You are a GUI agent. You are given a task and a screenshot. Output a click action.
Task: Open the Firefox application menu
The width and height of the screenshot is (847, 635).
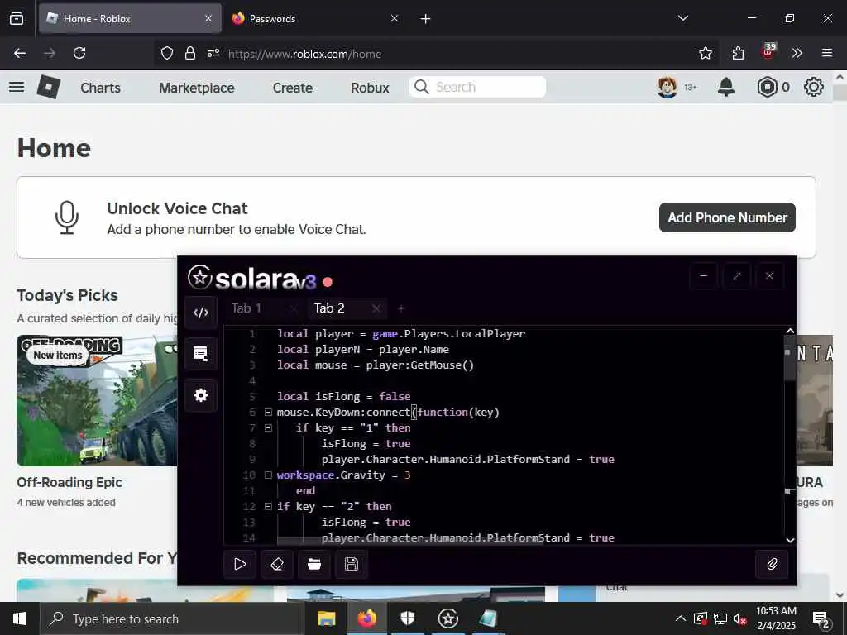pyautogui.click(x=827, y=53)
